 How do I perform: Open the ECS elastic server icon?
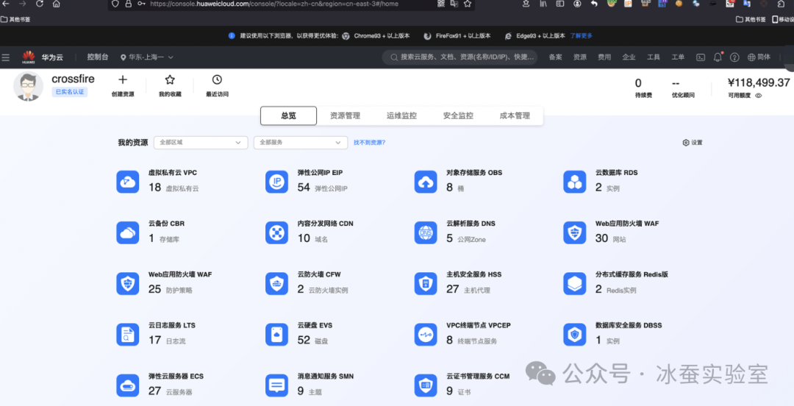click(128, 385)
